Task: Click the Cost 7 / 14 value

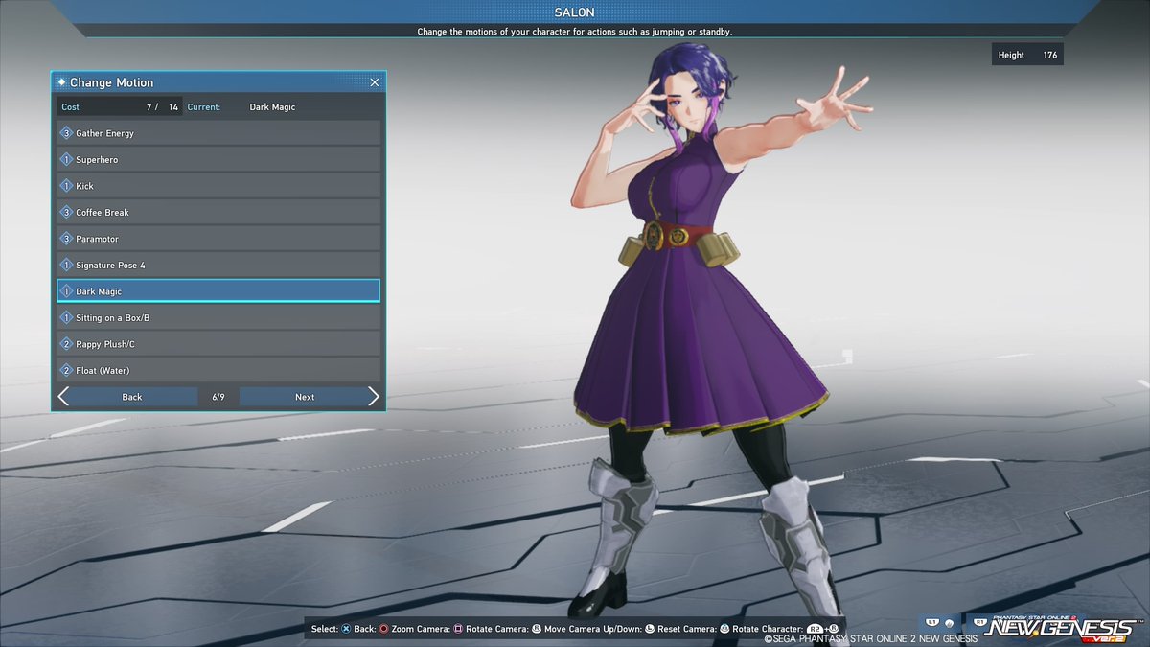Action: coord(120,107)
